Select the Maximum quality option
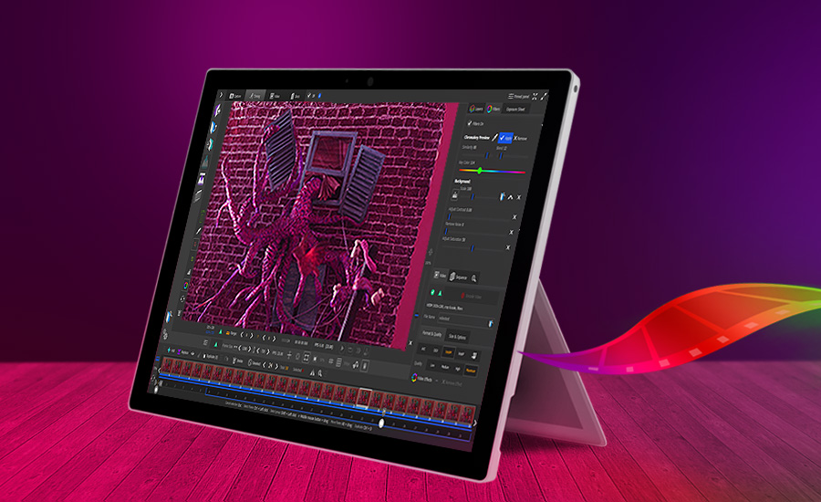The height and width of the screenshot is (502, 821). click(x=472, y=371)
